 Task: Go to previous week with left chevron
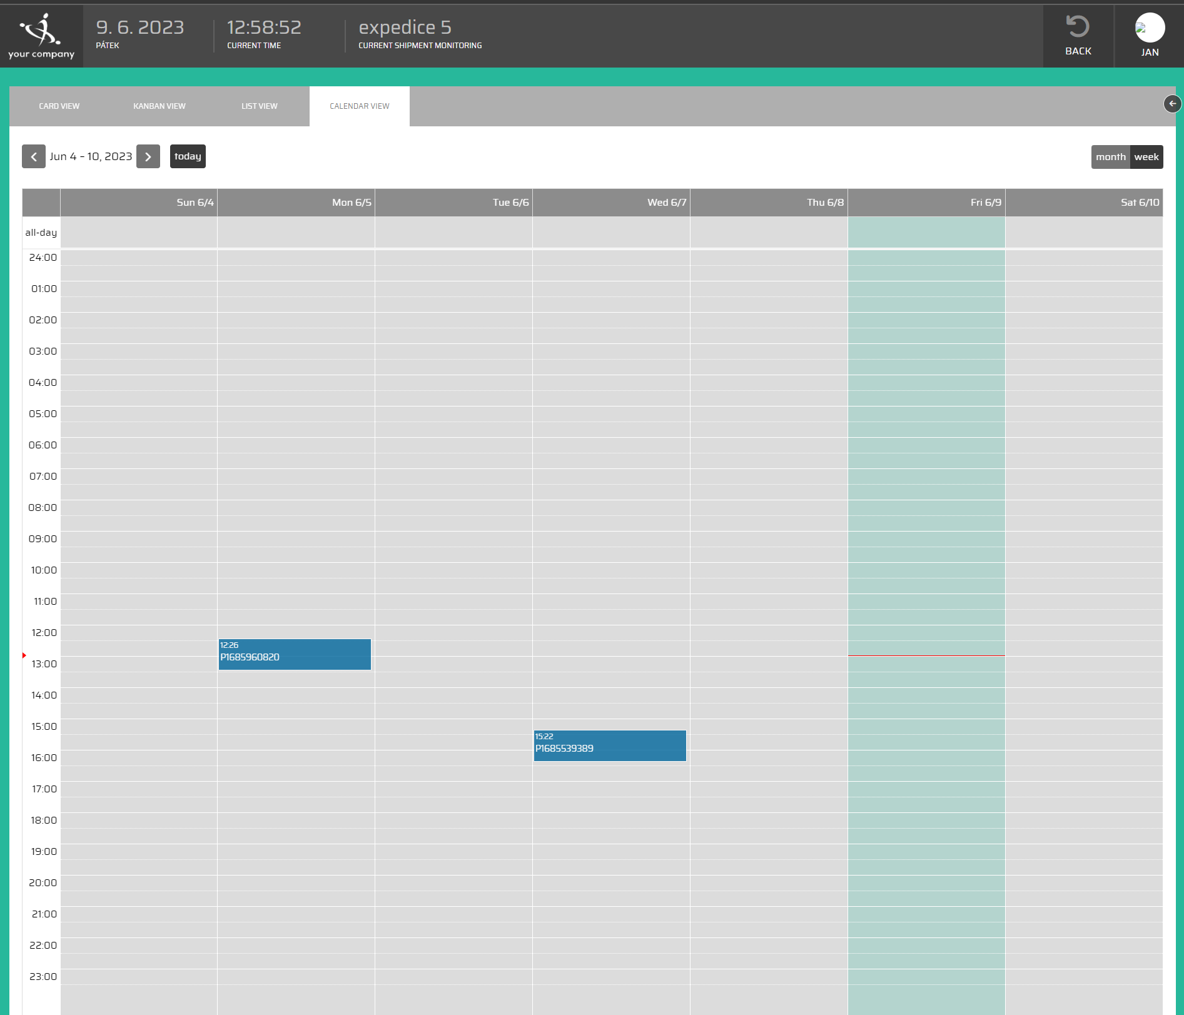pyautogui.click(x=34, y=157)
